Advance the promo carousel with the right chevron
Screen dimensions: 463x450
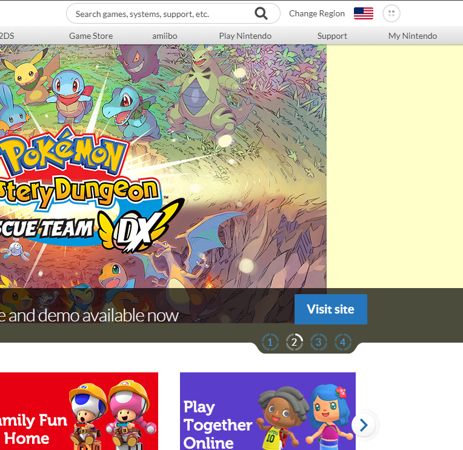coord(364,425)
